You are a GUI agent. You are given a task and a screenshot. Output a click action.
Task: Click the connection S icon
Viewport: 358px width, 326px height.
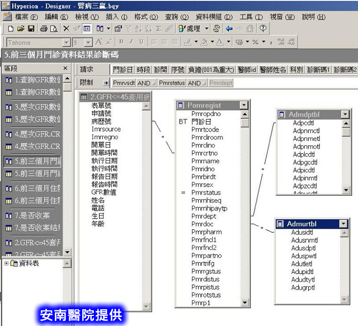point(216,29)
